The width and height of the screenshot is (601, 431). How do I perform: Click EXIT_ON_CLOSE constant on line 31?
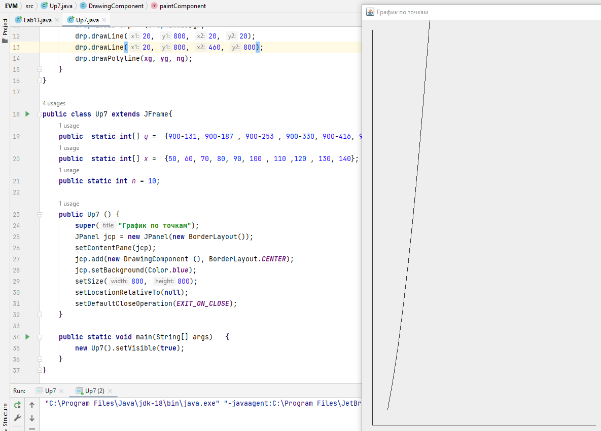[x=203, y=303]
